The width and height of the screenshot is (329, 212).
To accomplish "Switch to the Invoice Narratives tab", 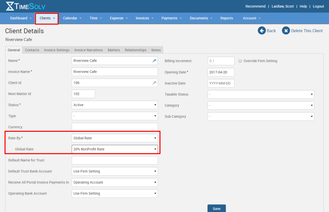I will 88,50.
